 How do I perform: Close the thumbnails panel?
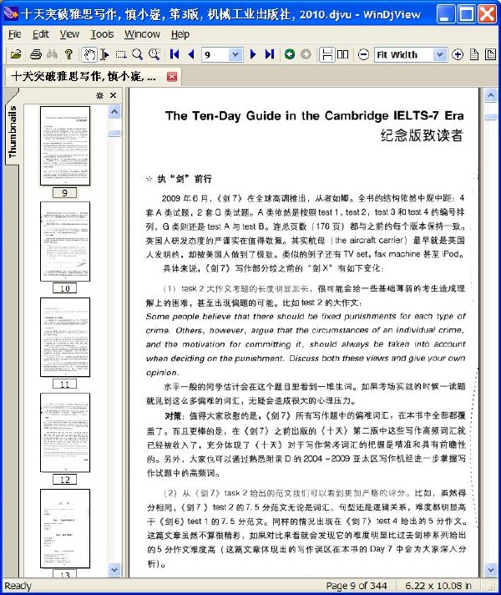[x=113, y=95]
